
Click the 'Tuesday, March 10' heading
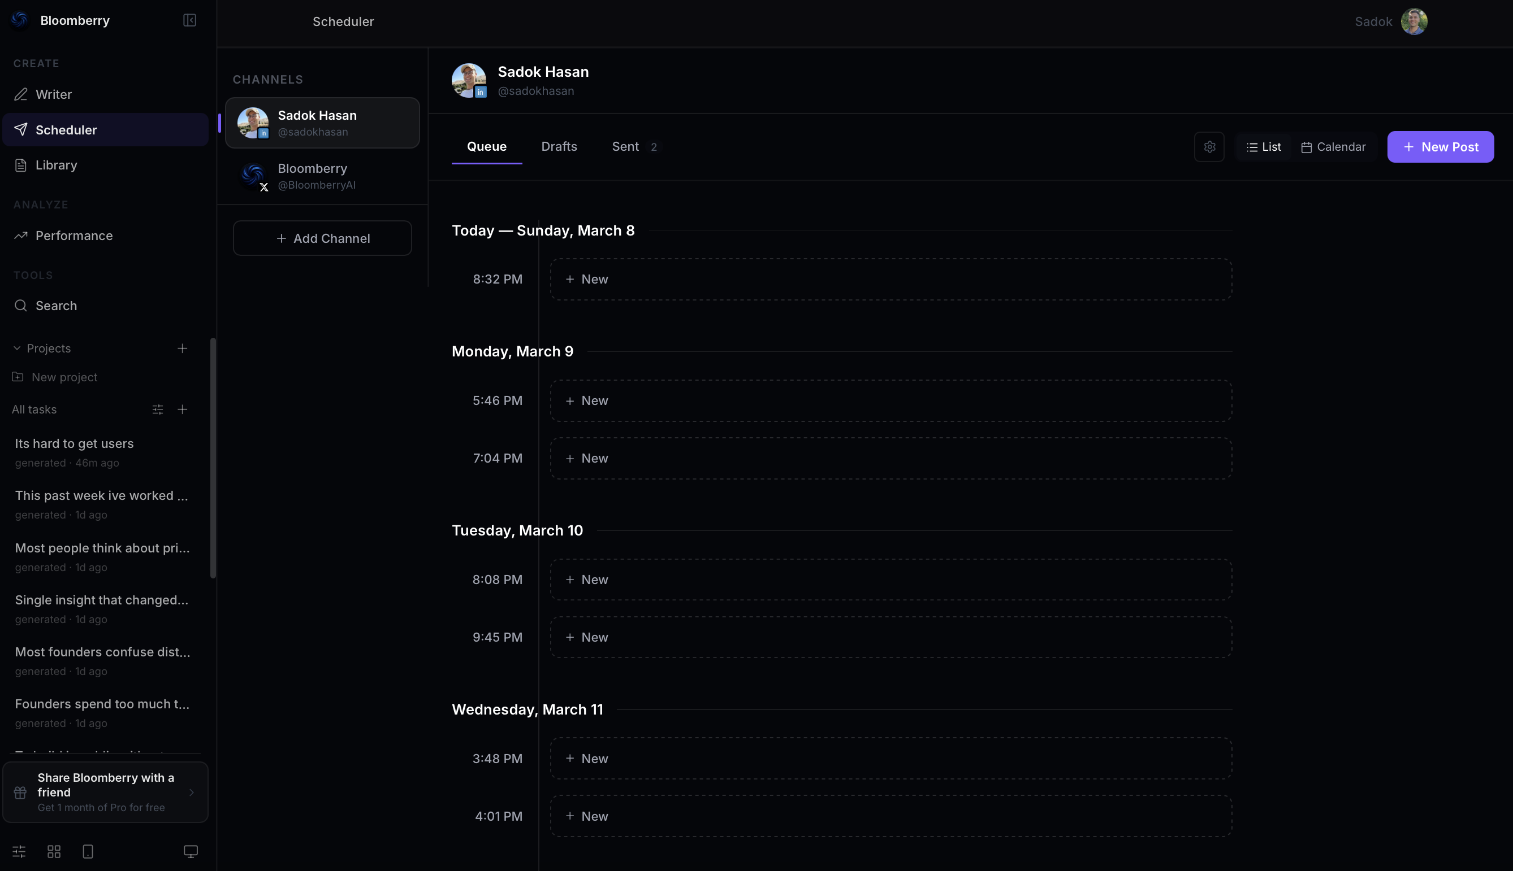517,530
